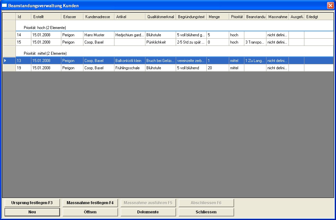
Task: Click the Ursprung festlegen F3 button
Action: point(32,203)
